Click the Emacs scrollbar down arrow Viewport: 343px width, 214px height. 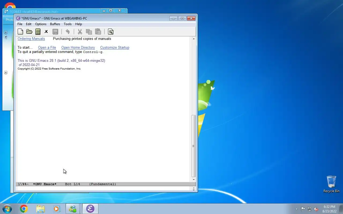pos(194,180)
